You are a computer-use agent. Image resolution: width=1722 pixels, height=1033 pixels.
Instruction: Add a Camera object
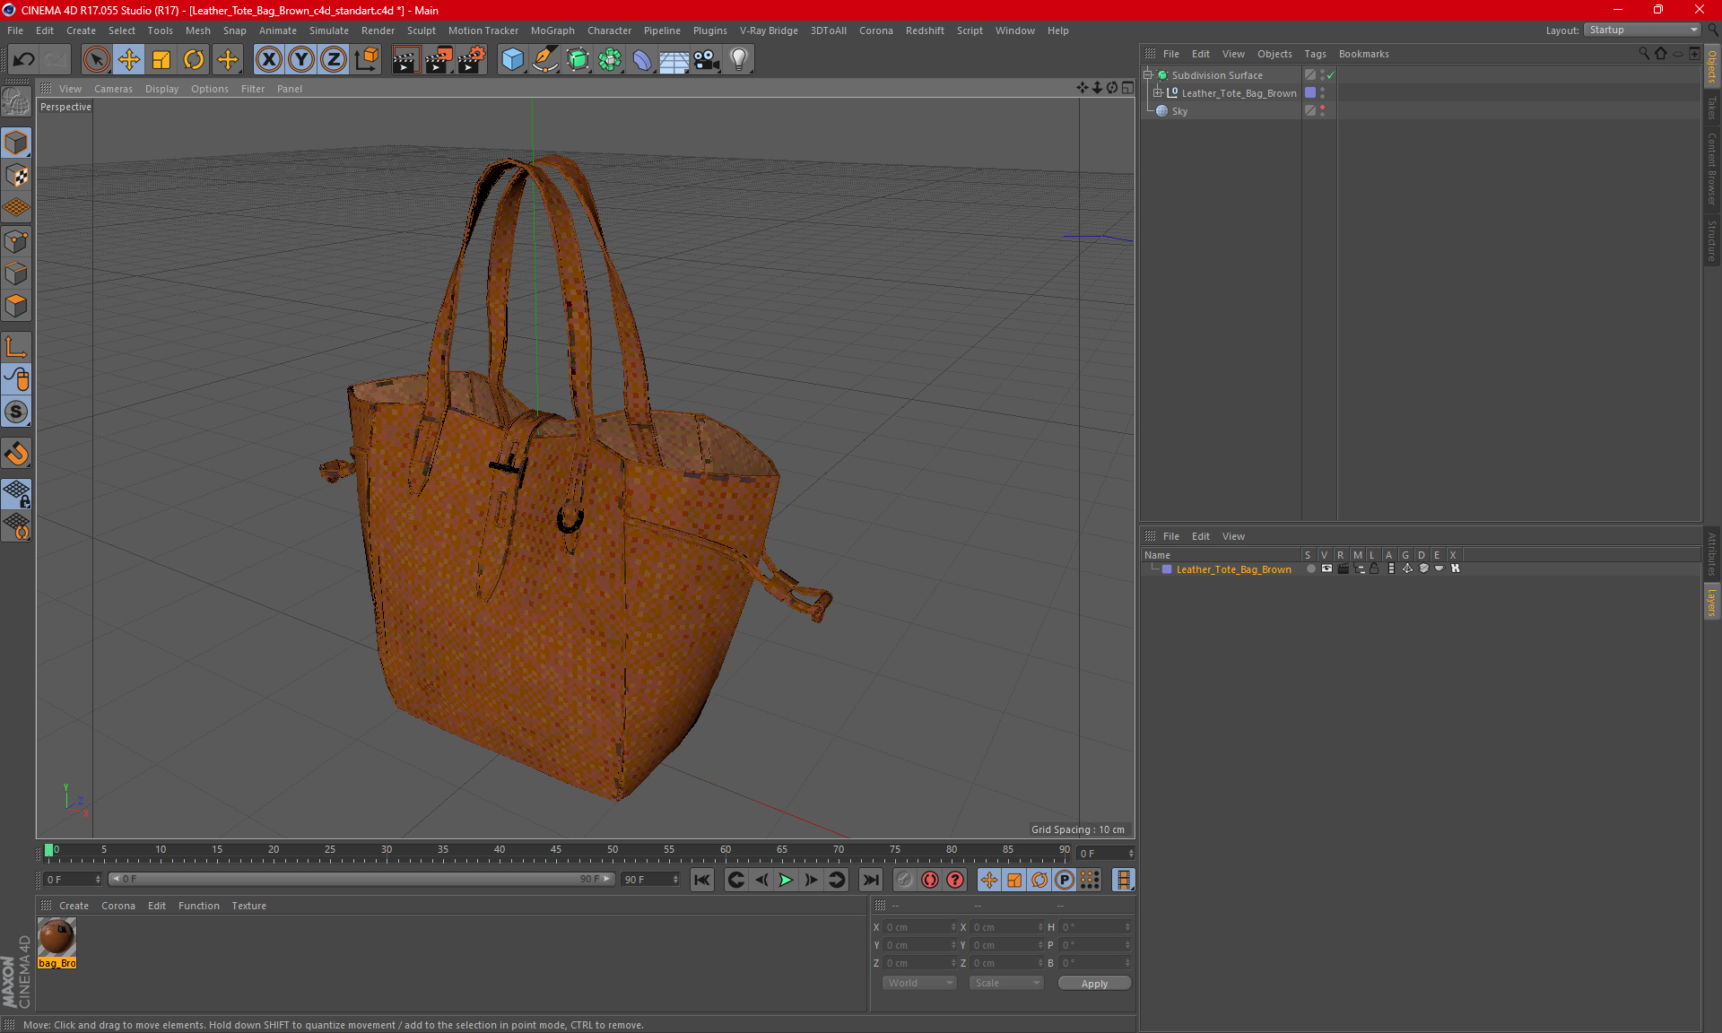click(x=707, y=59)
